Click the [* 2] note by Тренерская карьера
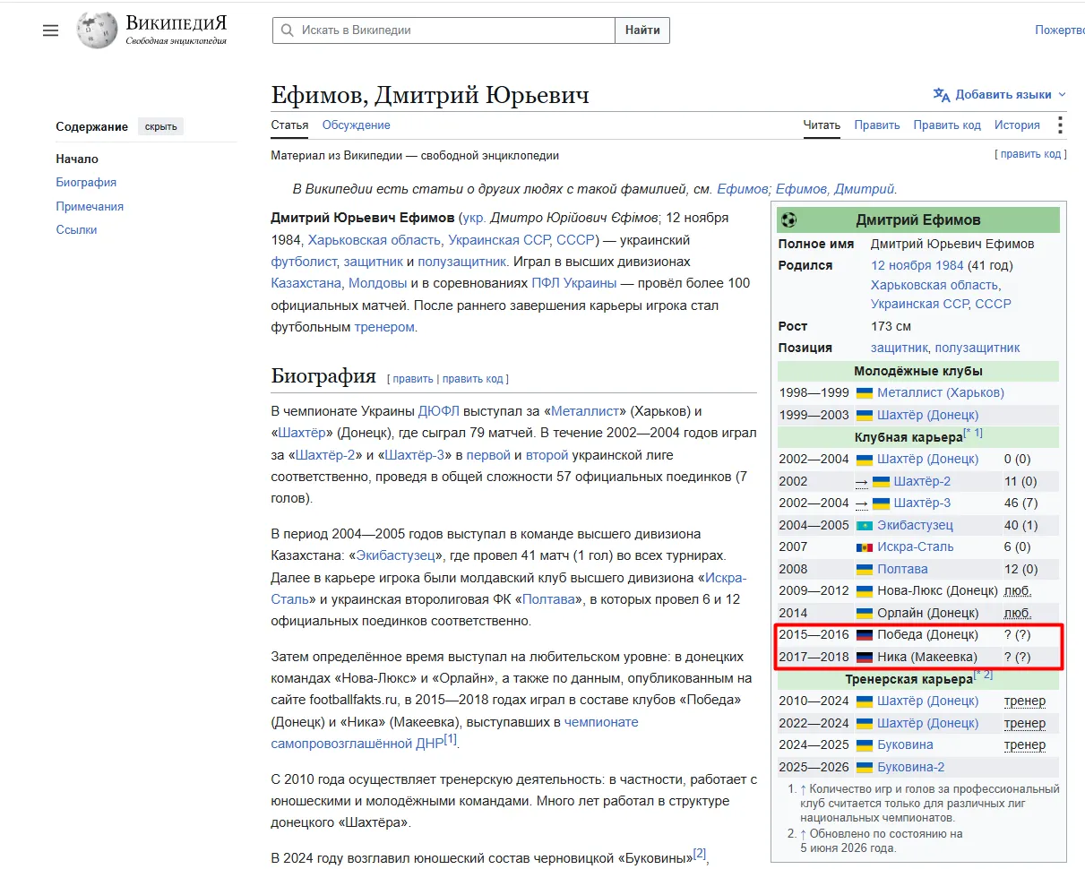 click(x=983, y=675)
